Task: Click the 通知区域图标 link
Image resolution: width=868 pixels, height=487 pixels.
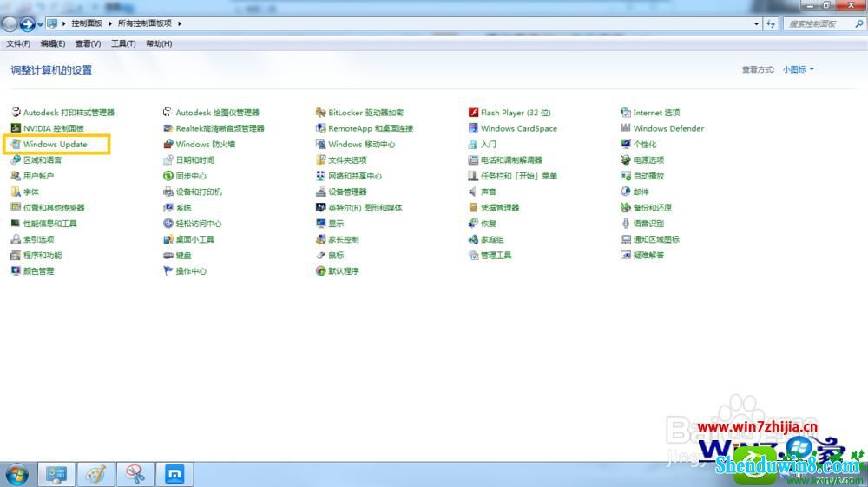Action: tap(656, 239)
